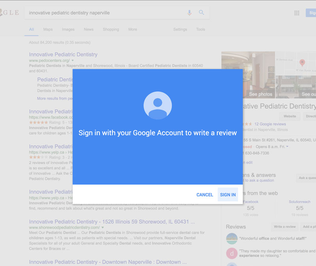This screenshot has height=266, width=316.
Task: Select the All search tab
Action: pyautogui.click(x=32, y=29)
